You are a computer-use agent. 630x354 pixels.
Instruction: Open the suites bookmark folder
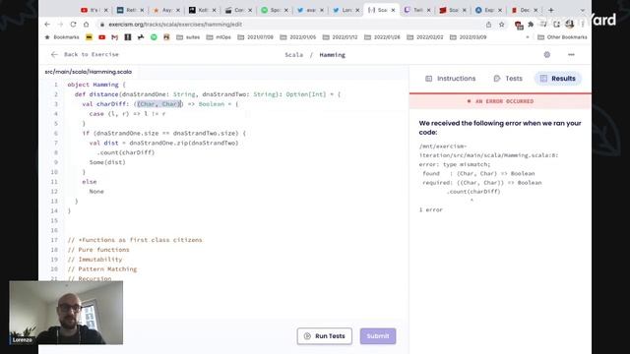[188, 37]
